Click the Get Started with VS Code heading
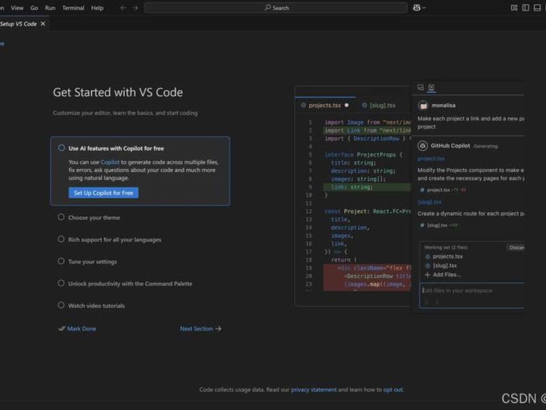The height and width of the screenshot is (410, 546). (x=117, y=92)
